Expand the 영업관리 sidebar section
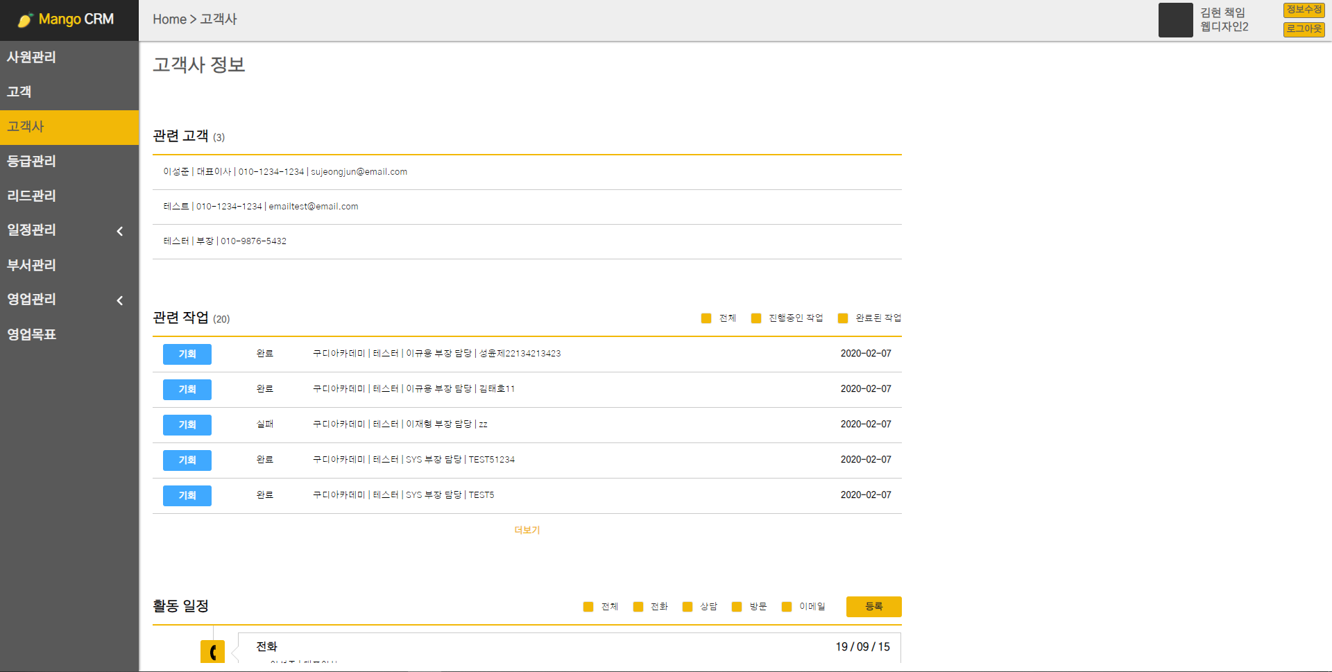This screenshot has width=1332, height=672. [x=69, y=300]
